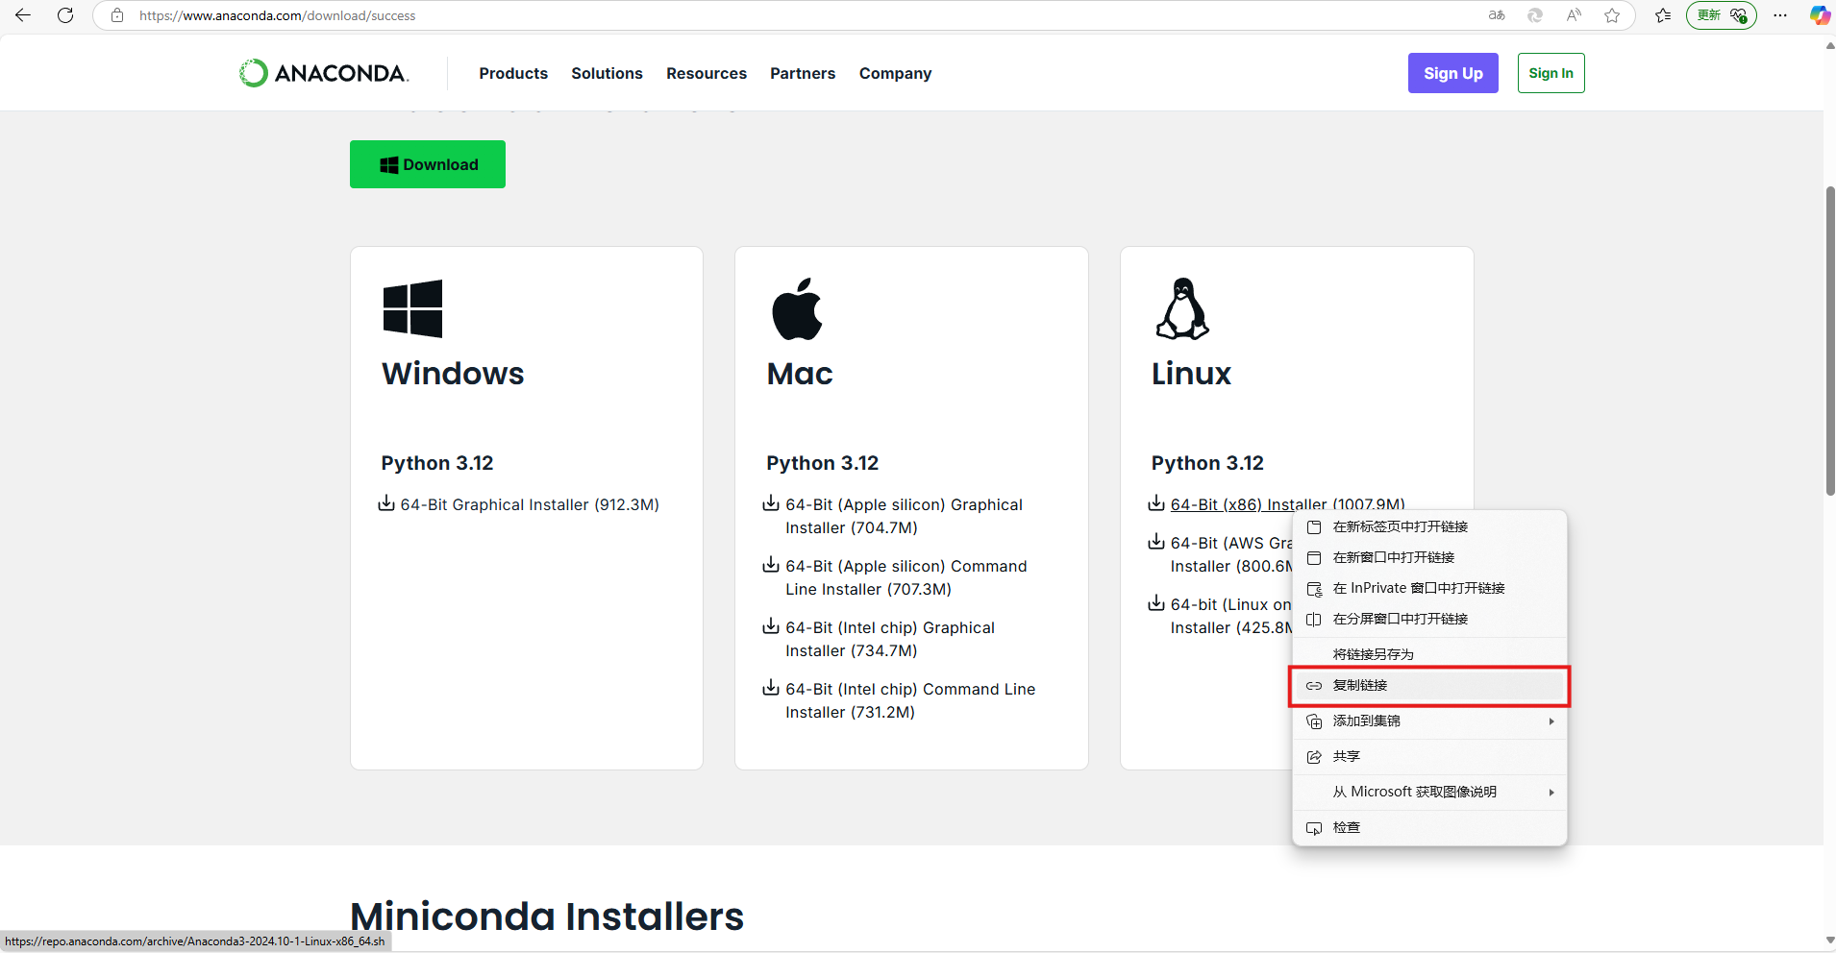
Task: Download Windows 64-Bit Graphical Installer
Action: (530, 504)
